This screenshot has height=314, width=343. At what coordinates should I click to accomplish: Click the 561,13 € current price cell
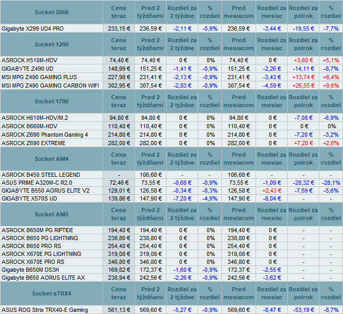tap(119, 310)
